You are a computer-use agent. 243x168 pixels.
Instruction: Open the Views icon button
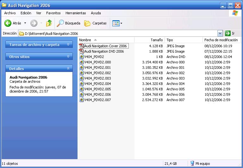116,23
